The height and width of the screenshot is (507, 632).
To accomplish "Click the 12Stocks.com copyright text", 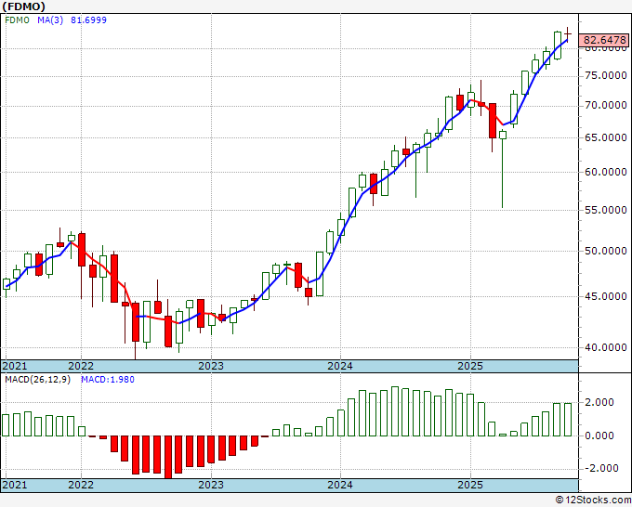I will click(x=594, y=500).
